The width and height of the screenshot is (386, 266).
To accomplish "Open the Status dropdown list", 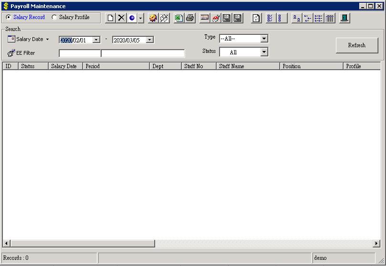I will 264,52.
